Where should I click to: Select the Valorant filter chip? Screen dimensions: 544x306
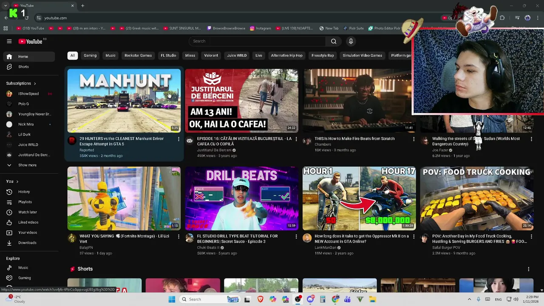[x=211, y=55]
